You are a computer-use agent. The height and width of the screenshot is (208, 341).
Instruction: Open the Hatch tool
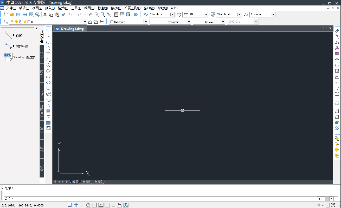coord(48,111)
